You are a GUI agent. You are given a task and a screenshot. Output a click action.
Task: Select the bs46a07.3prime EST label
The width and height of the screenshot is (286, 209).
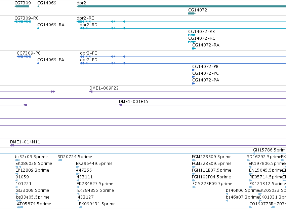point(242,197)
